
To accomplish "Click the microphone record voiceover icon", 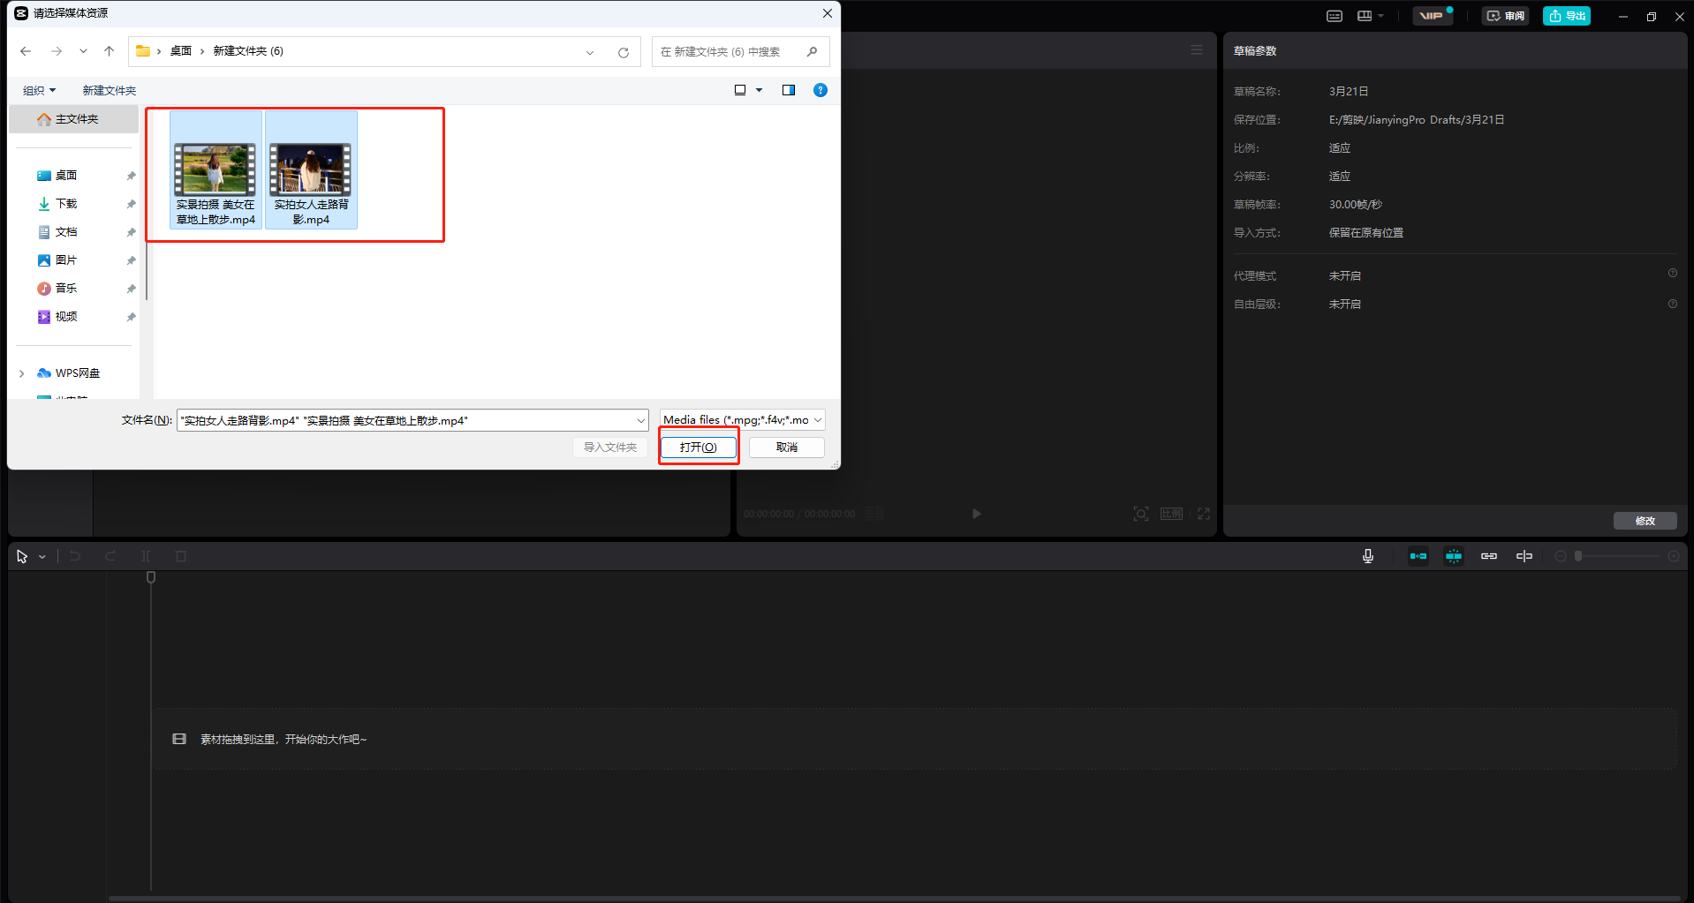I will pyautogui.click(x=1367, y=556).
